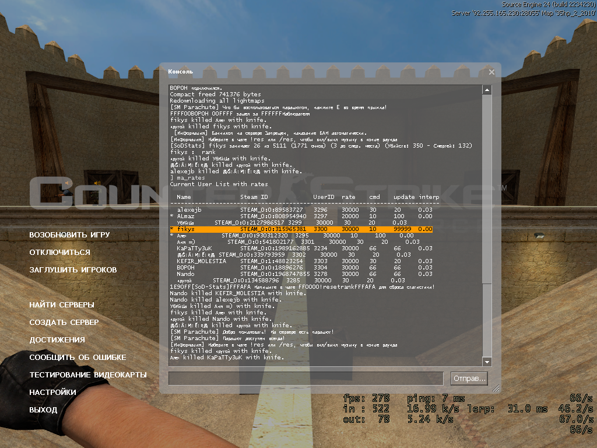Click Steam ID STEAM_0:0:315965381
Image resolution: width=597 pixels, height=448 pixels.
[273, 229]
